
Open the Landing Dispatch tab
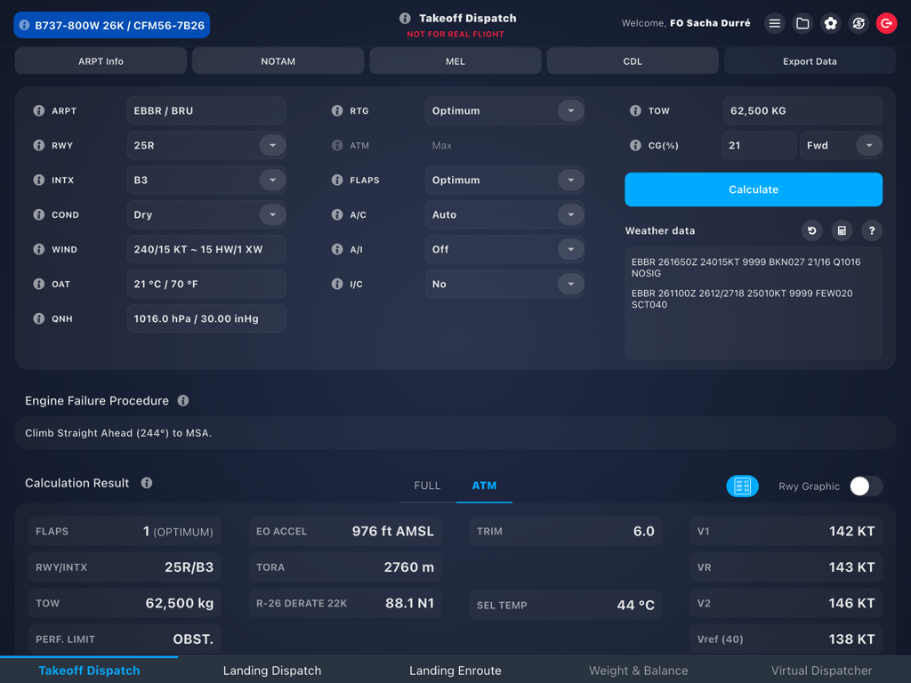click(272, 671)
